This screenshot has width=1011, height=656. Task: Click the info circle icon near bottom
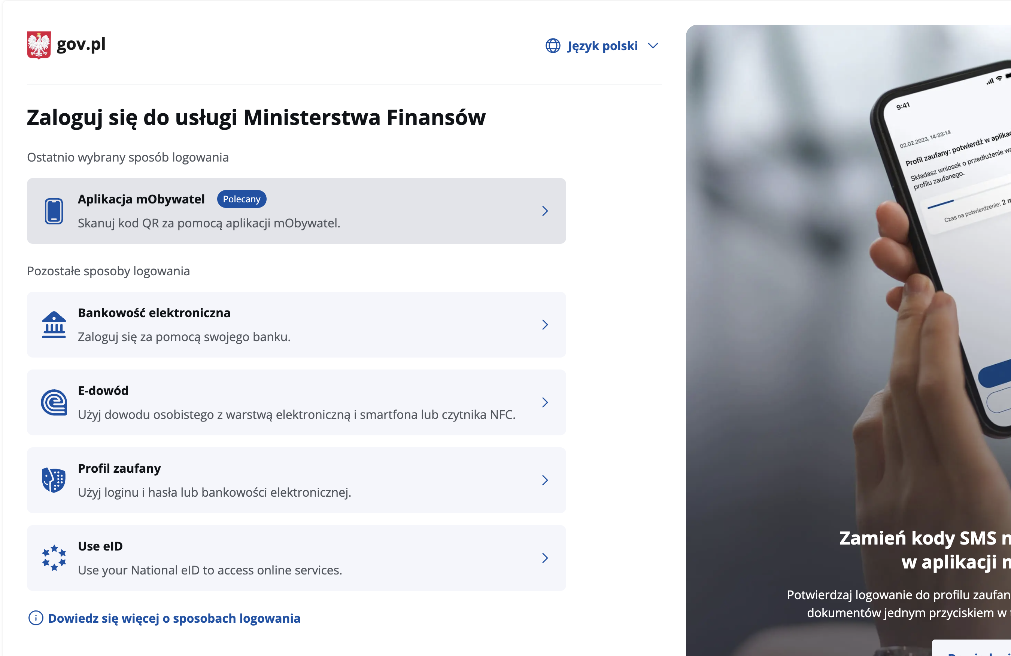tap(36, 618)
